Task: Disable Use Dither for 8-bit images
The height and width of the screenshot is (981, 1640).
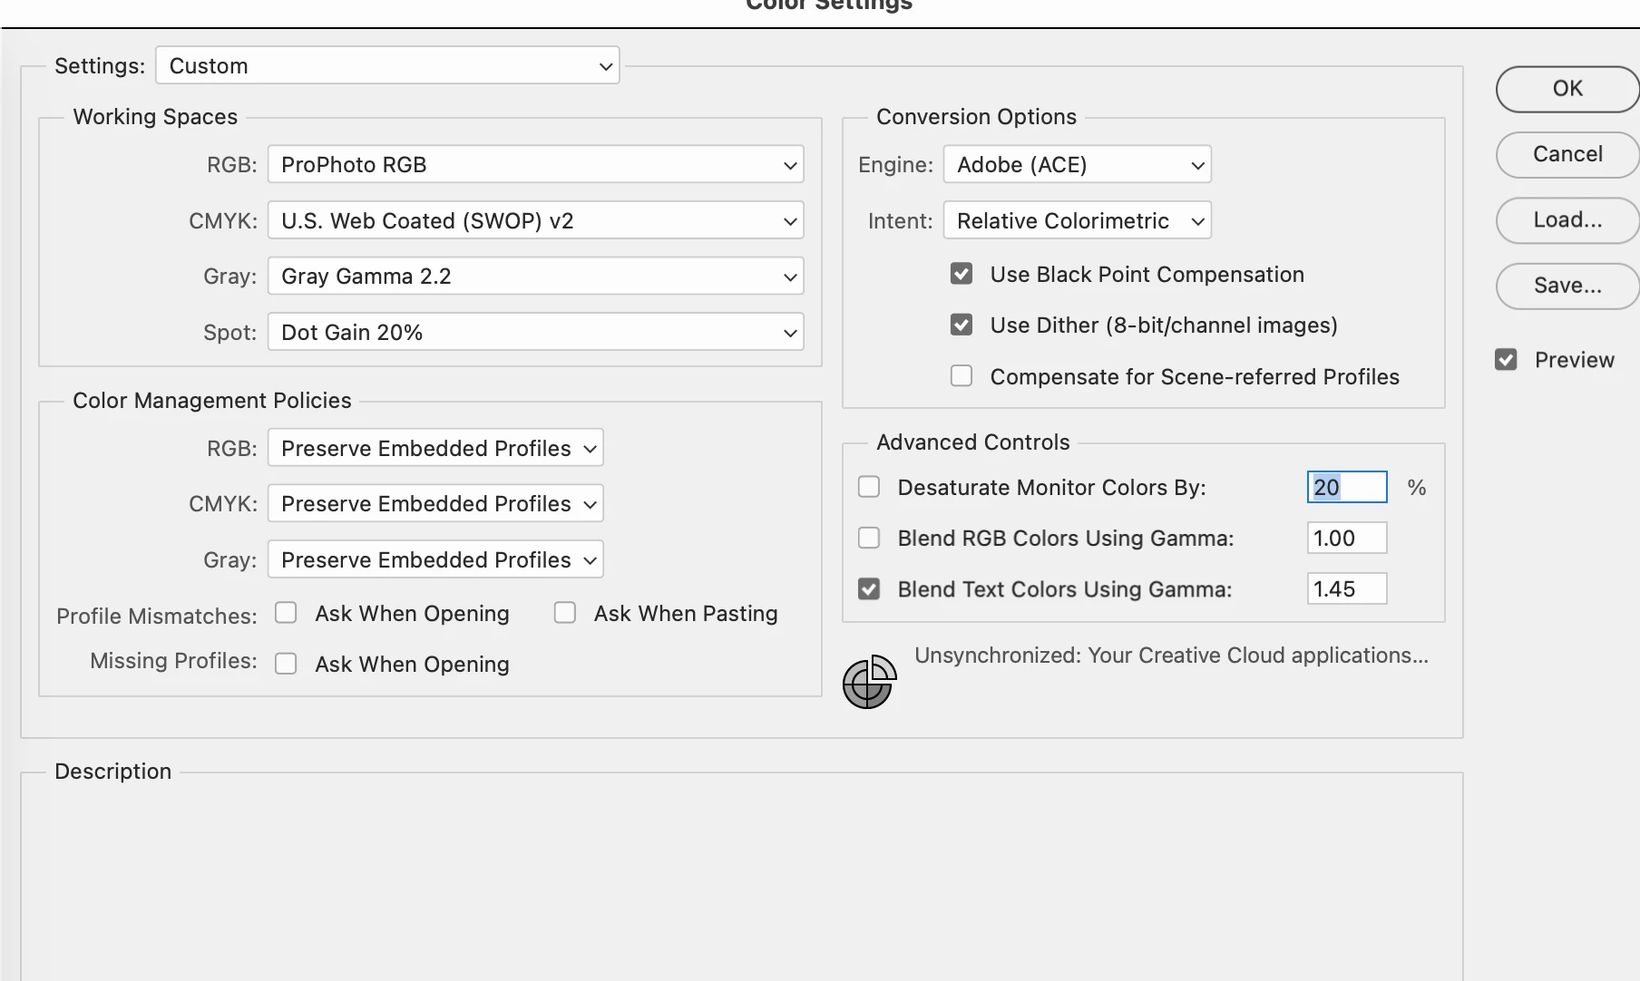Action: (962, 325)
